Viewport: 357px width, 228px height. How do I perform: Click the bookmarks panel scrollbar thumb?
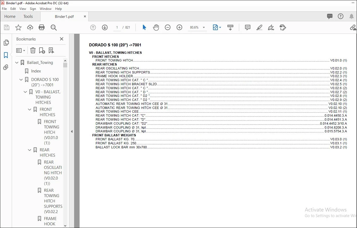(x=65, y=65)
